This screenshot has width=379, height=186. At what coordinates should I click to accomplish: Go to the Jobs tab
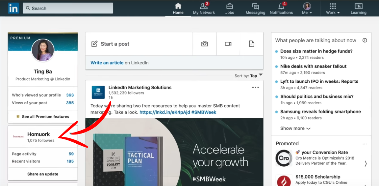(x=230, y=9)
